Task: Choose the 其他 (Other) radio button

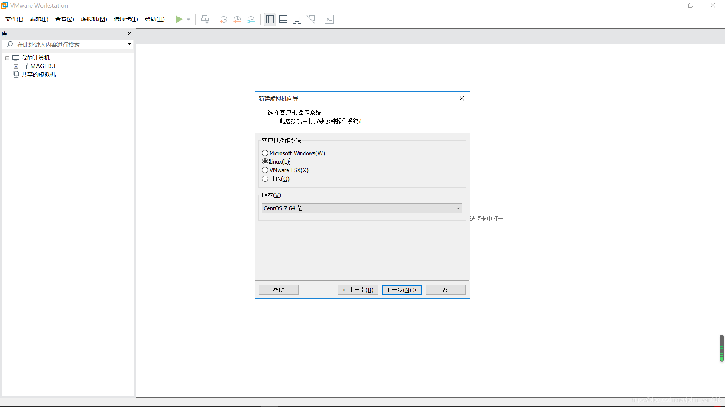Action: coord(265,179)
